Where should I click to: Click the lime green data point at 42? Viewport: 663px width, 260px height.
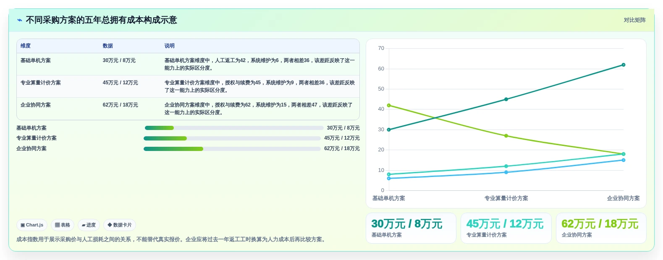[389, 105]
